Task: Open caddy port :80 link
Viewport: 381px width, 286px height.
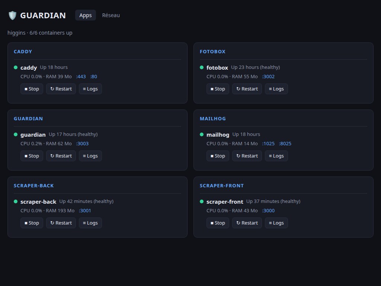Action: click(x=93, y=76)
